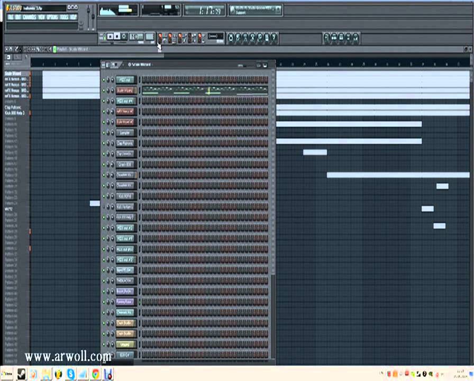Mute the Scale Wizard channel using its green LED
Screen dimensions: 474x381
click(104, 90)
